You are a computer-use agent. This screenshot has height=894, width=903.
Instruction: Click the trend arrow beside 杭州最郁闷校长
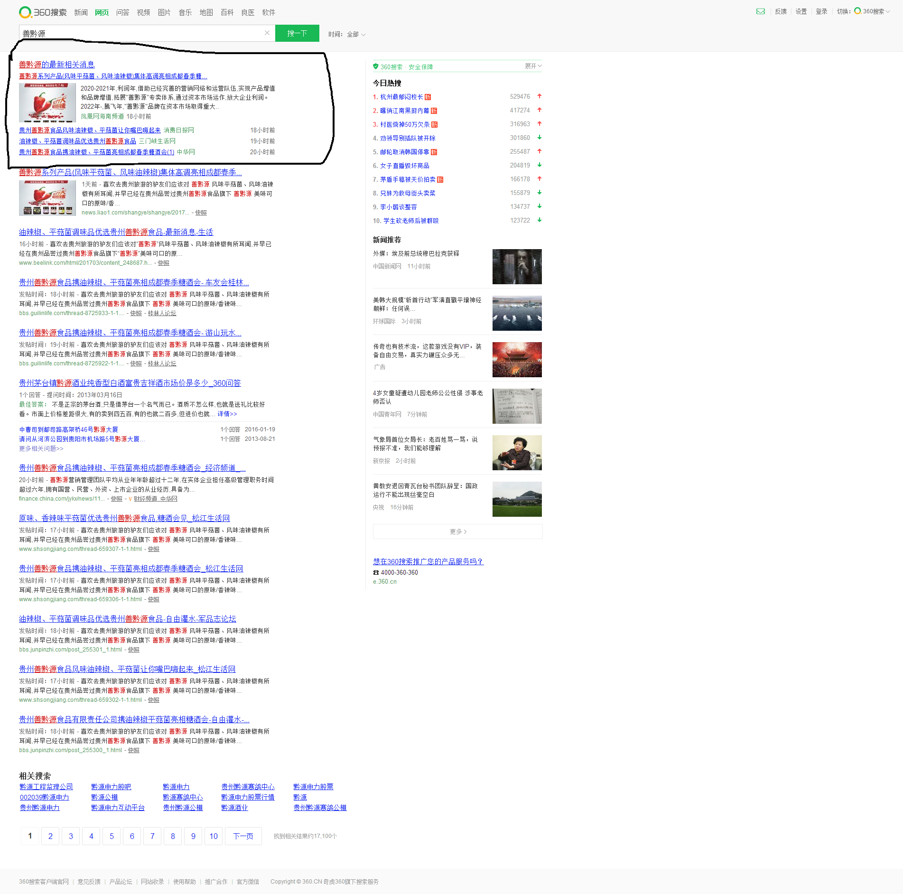click(x=539, y=96)
